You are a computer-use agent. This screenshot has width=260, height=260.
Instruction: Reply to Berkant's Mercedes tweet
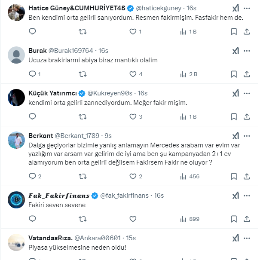32,176
